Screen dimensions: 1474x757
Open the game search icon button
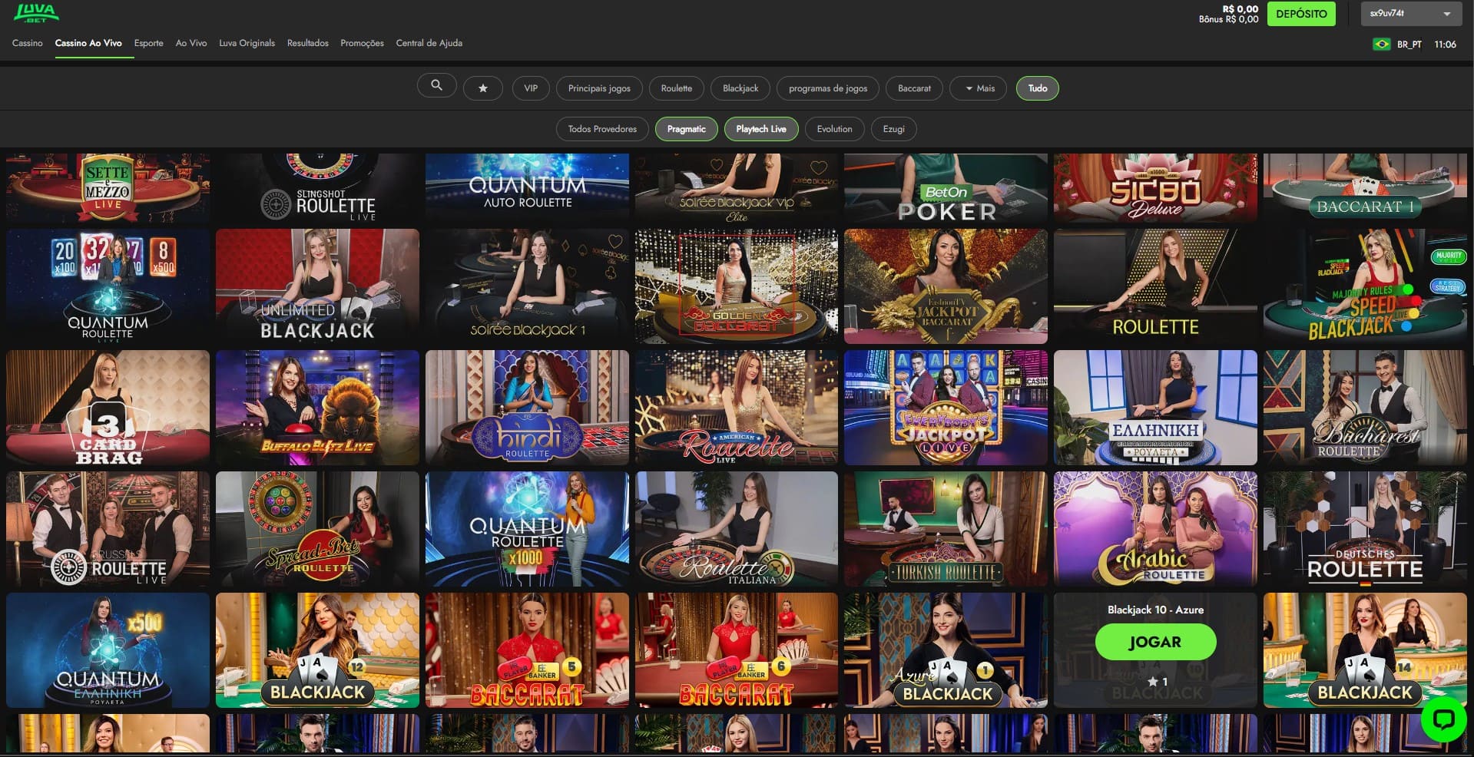tap(436, 86)
